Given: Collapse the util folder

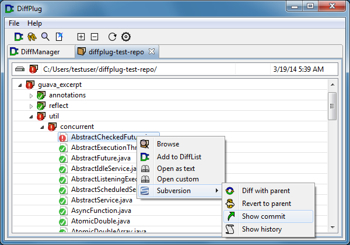Looking at the screenshot, I should pos(32,117).
